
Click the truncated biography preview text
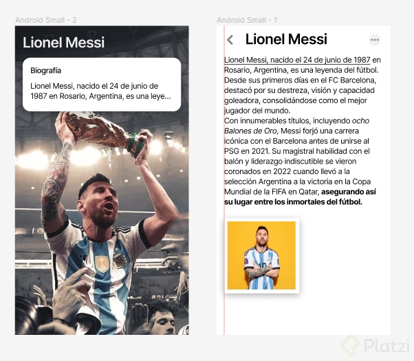tap(100, 91)
